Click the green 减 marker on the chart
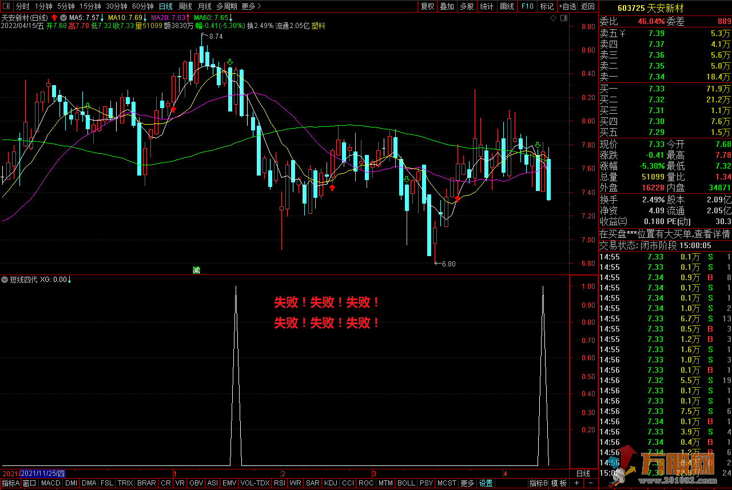Image resolution: width=732 pixels, height=490 pixels. [196, 270]
